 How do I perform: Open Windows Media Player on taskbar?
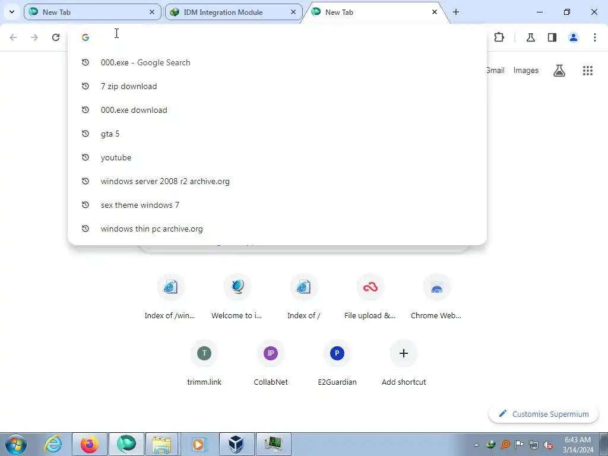click(199, 444)
